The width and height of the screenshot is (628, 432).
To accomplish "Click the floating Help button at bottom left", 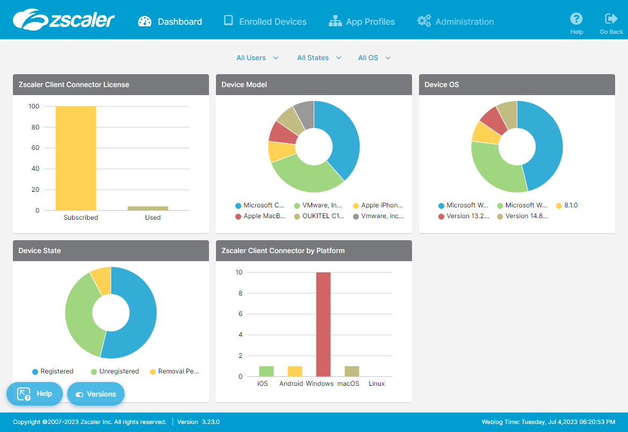I will coord(34,394).
